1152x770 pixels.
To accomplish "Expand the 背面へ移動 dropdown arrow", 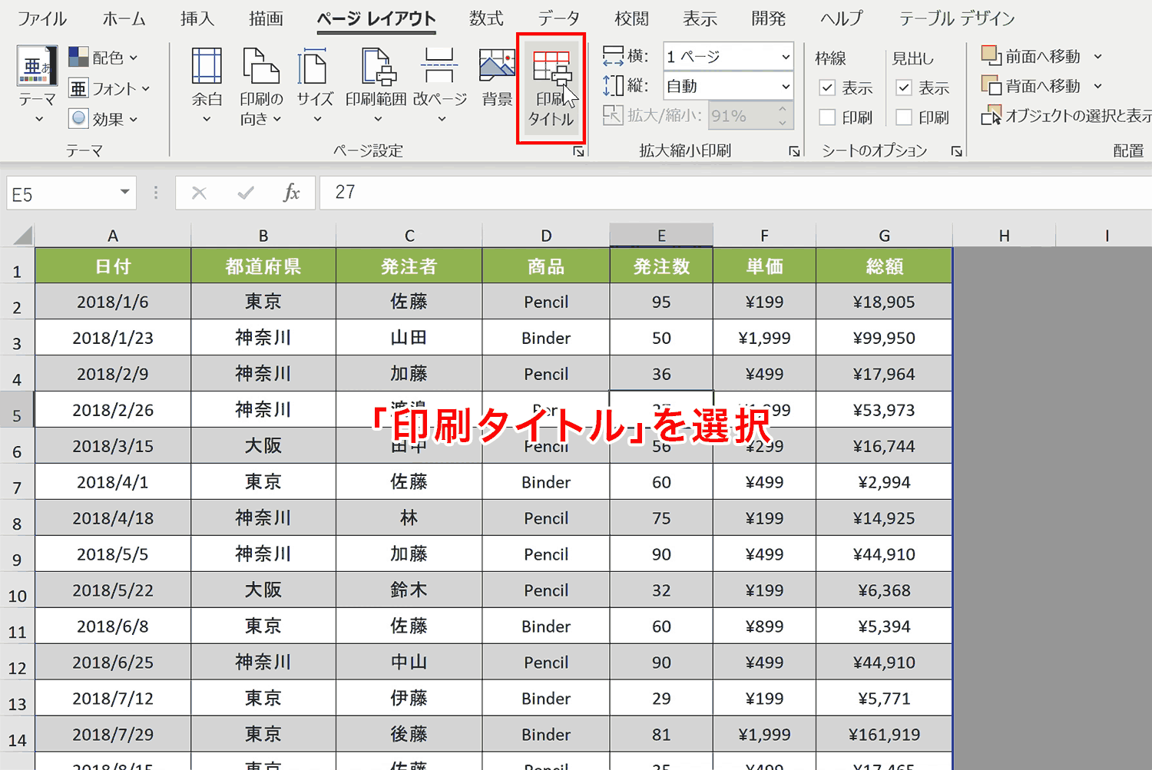I will (x=1097, y=86).
